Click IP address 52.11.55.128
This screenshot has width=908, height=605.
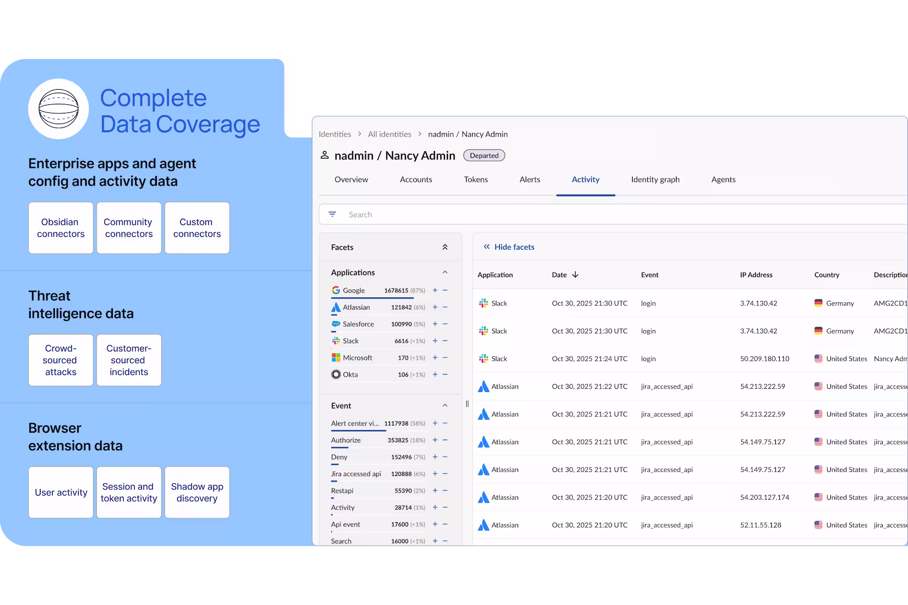tap(761, 525)
